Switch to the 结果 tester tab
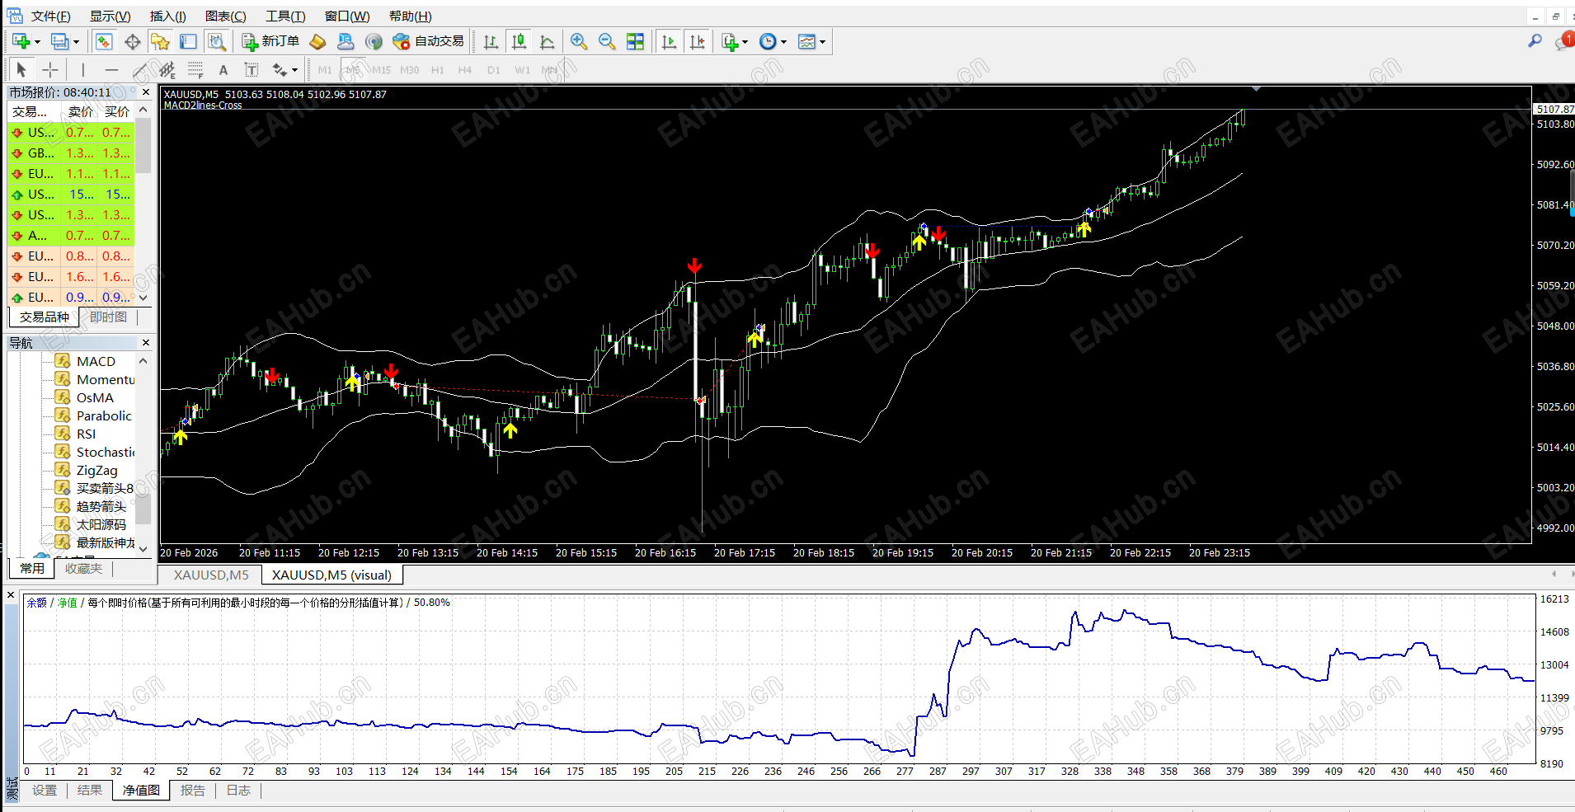 click(90, 791)
